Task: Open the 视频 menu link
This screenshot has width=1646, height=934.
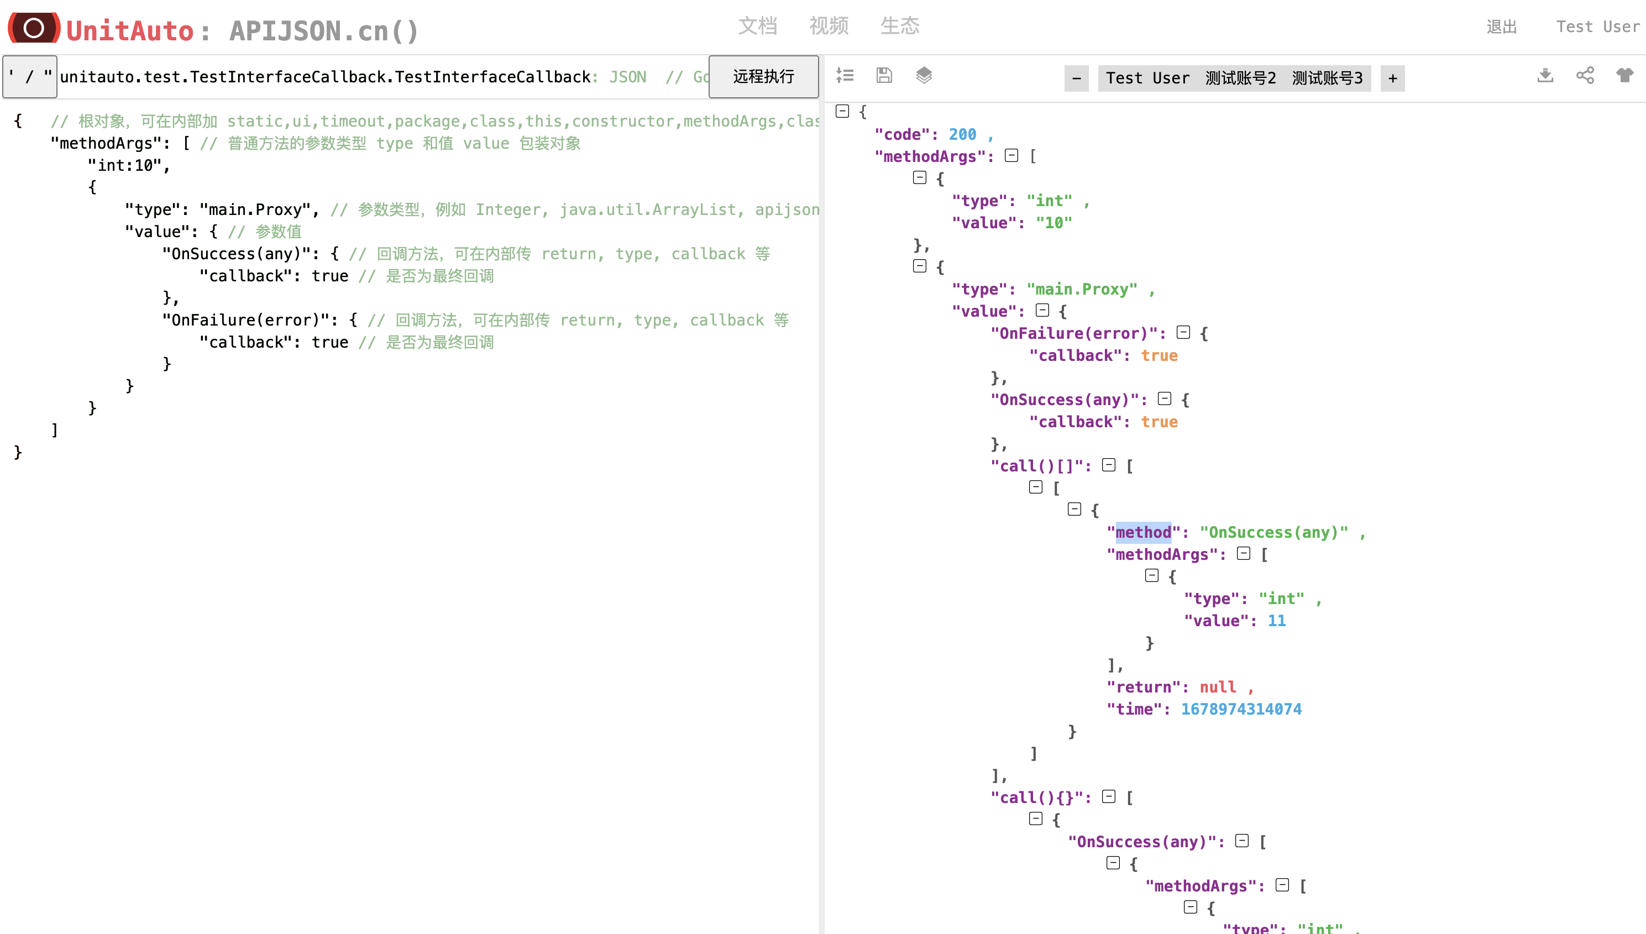Action: tap(829, 25)
